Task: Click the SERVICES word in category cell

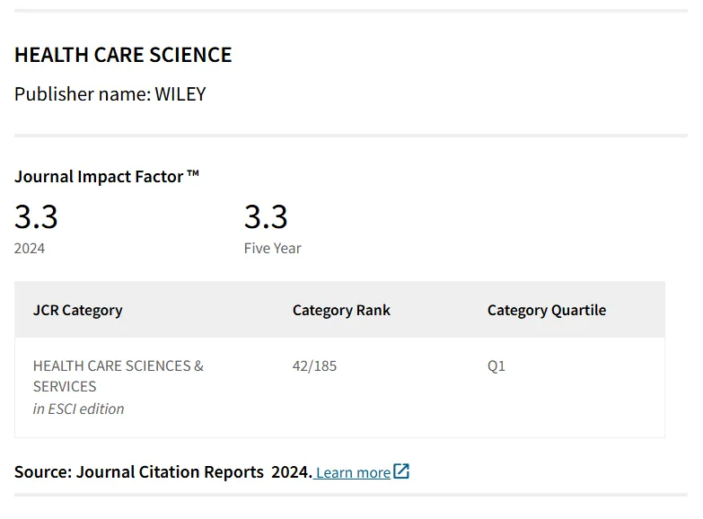Action: coord(65,386)
